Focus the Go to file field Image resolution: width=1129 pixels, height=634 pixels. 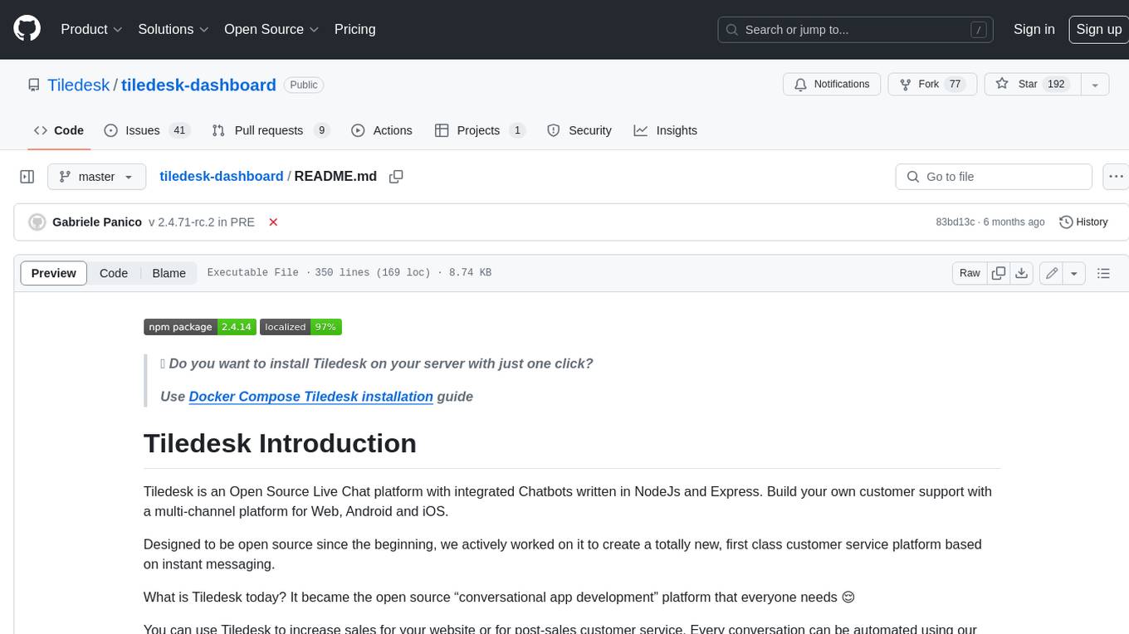(x=994, y=177)
